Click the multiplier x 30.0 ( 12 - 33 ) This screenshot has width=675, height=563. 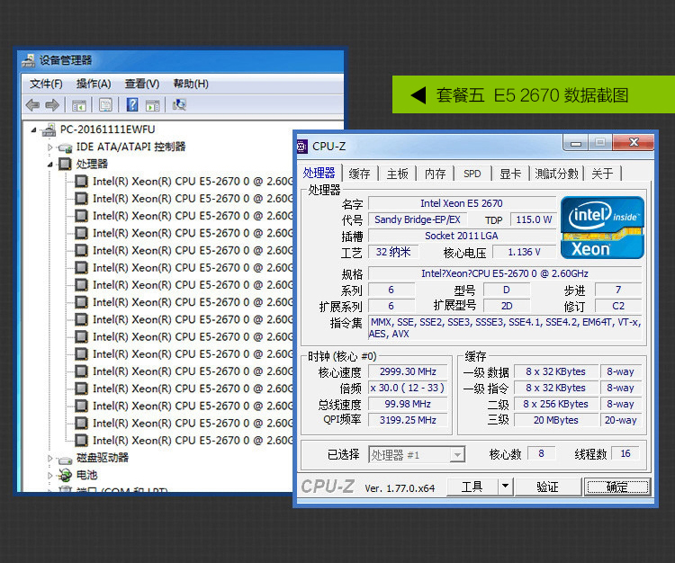(408, 388)
